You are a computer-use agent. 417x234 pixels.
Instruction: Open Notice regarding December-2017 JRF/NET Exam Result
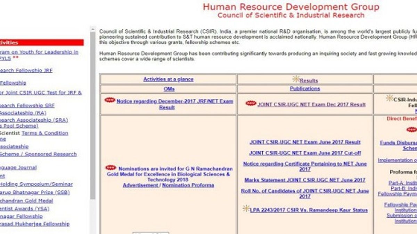[x=175, y=104]
